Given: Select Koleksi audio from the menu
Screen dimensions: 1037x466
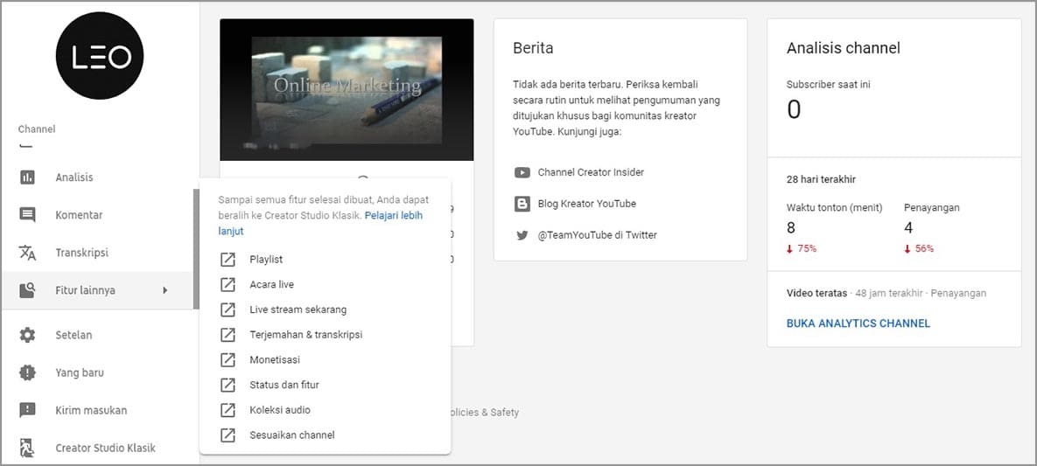Looking at the screenshot, I should coord(279,410).
